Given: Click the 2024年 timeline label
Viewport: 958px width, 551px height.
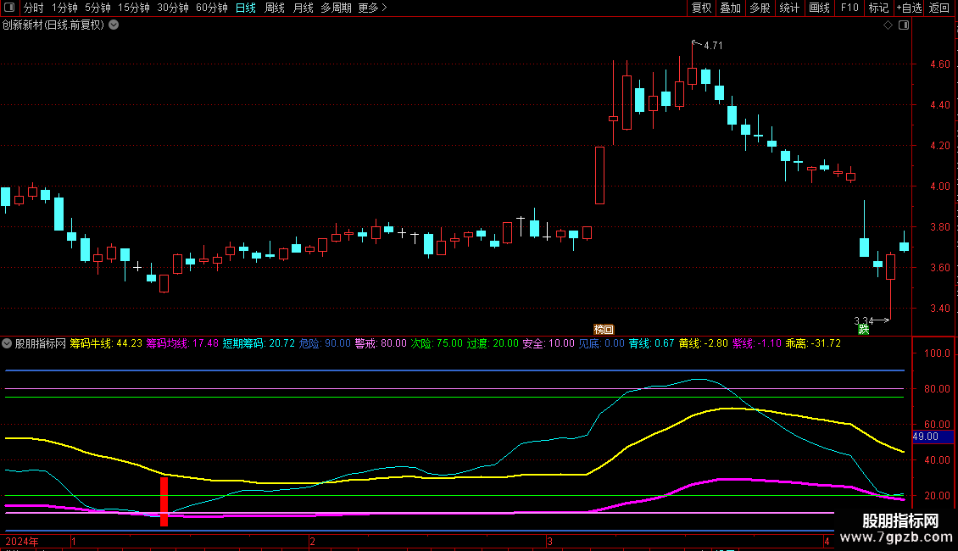Looking at the screenshot, I should (x=22, y=541).
